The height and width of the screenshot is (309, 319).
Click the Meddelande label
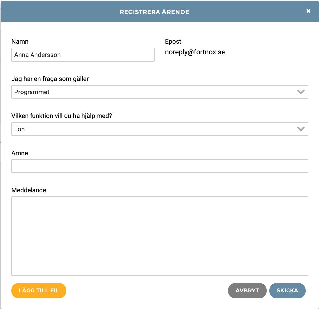[x=29, y=190]
